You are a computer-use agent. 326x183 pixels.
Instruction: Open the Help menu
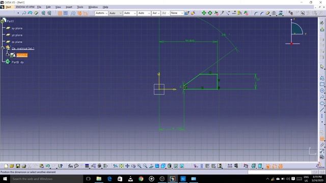105,7
